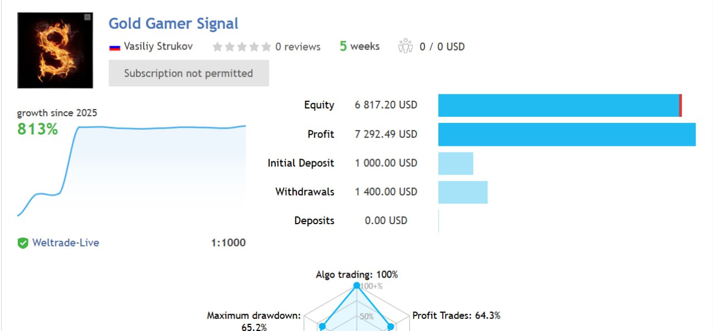This screenshot has height=331, width=713.
Task: Visit Vasiliy Strukov's profile
Action: pos(158,47)
